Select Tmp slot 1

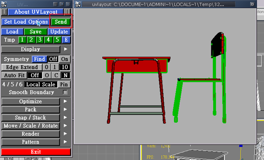click(22, 40)
